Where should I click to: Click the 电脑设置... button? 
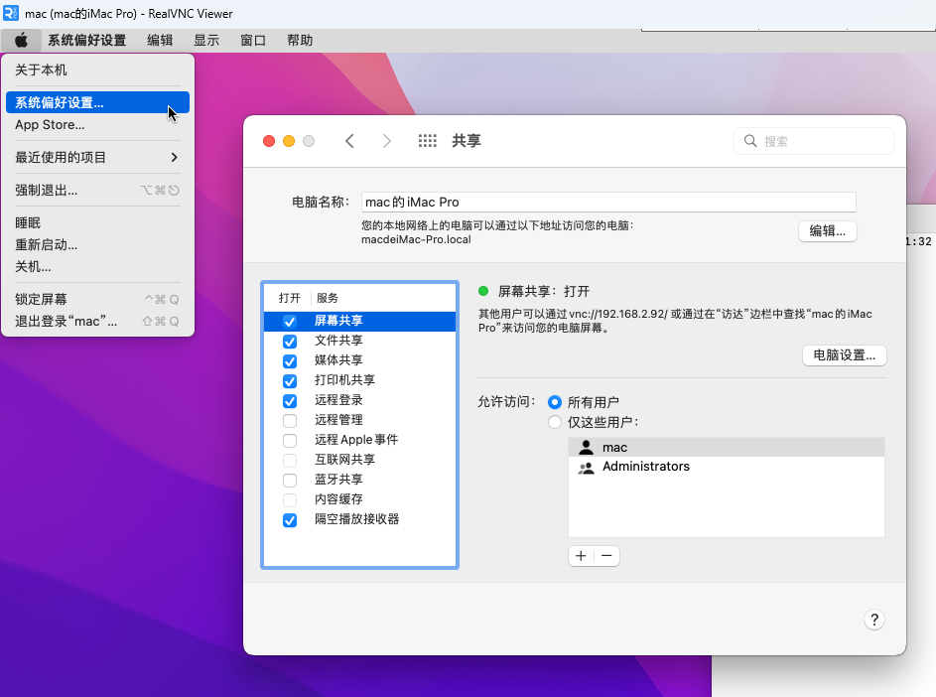(844, 355)
